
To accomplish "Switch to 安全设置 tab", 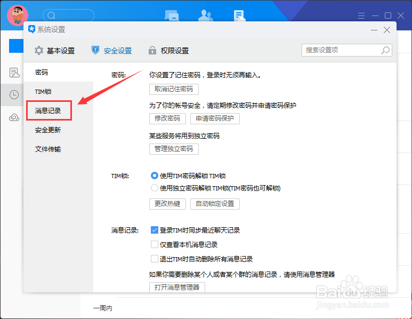I will pyautogui.click(x=112, y=51).
